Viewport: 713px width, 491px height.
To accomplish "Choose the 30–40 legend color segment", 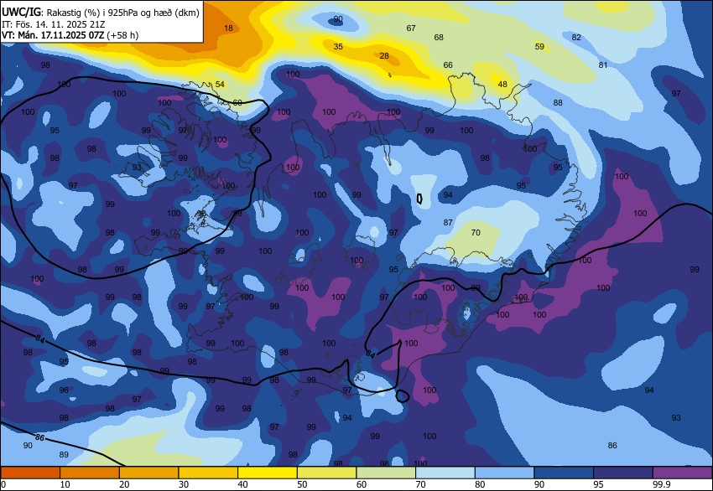I will pyautogui.click(x=208, y=473).
